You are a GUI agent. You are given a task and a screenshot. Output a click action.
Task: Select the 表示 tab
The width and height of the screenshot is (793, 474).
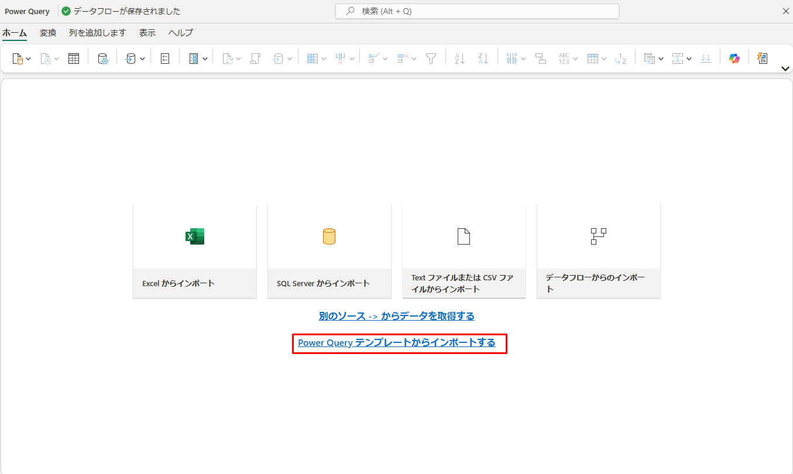pyautogui.click(x=147, y=33)
